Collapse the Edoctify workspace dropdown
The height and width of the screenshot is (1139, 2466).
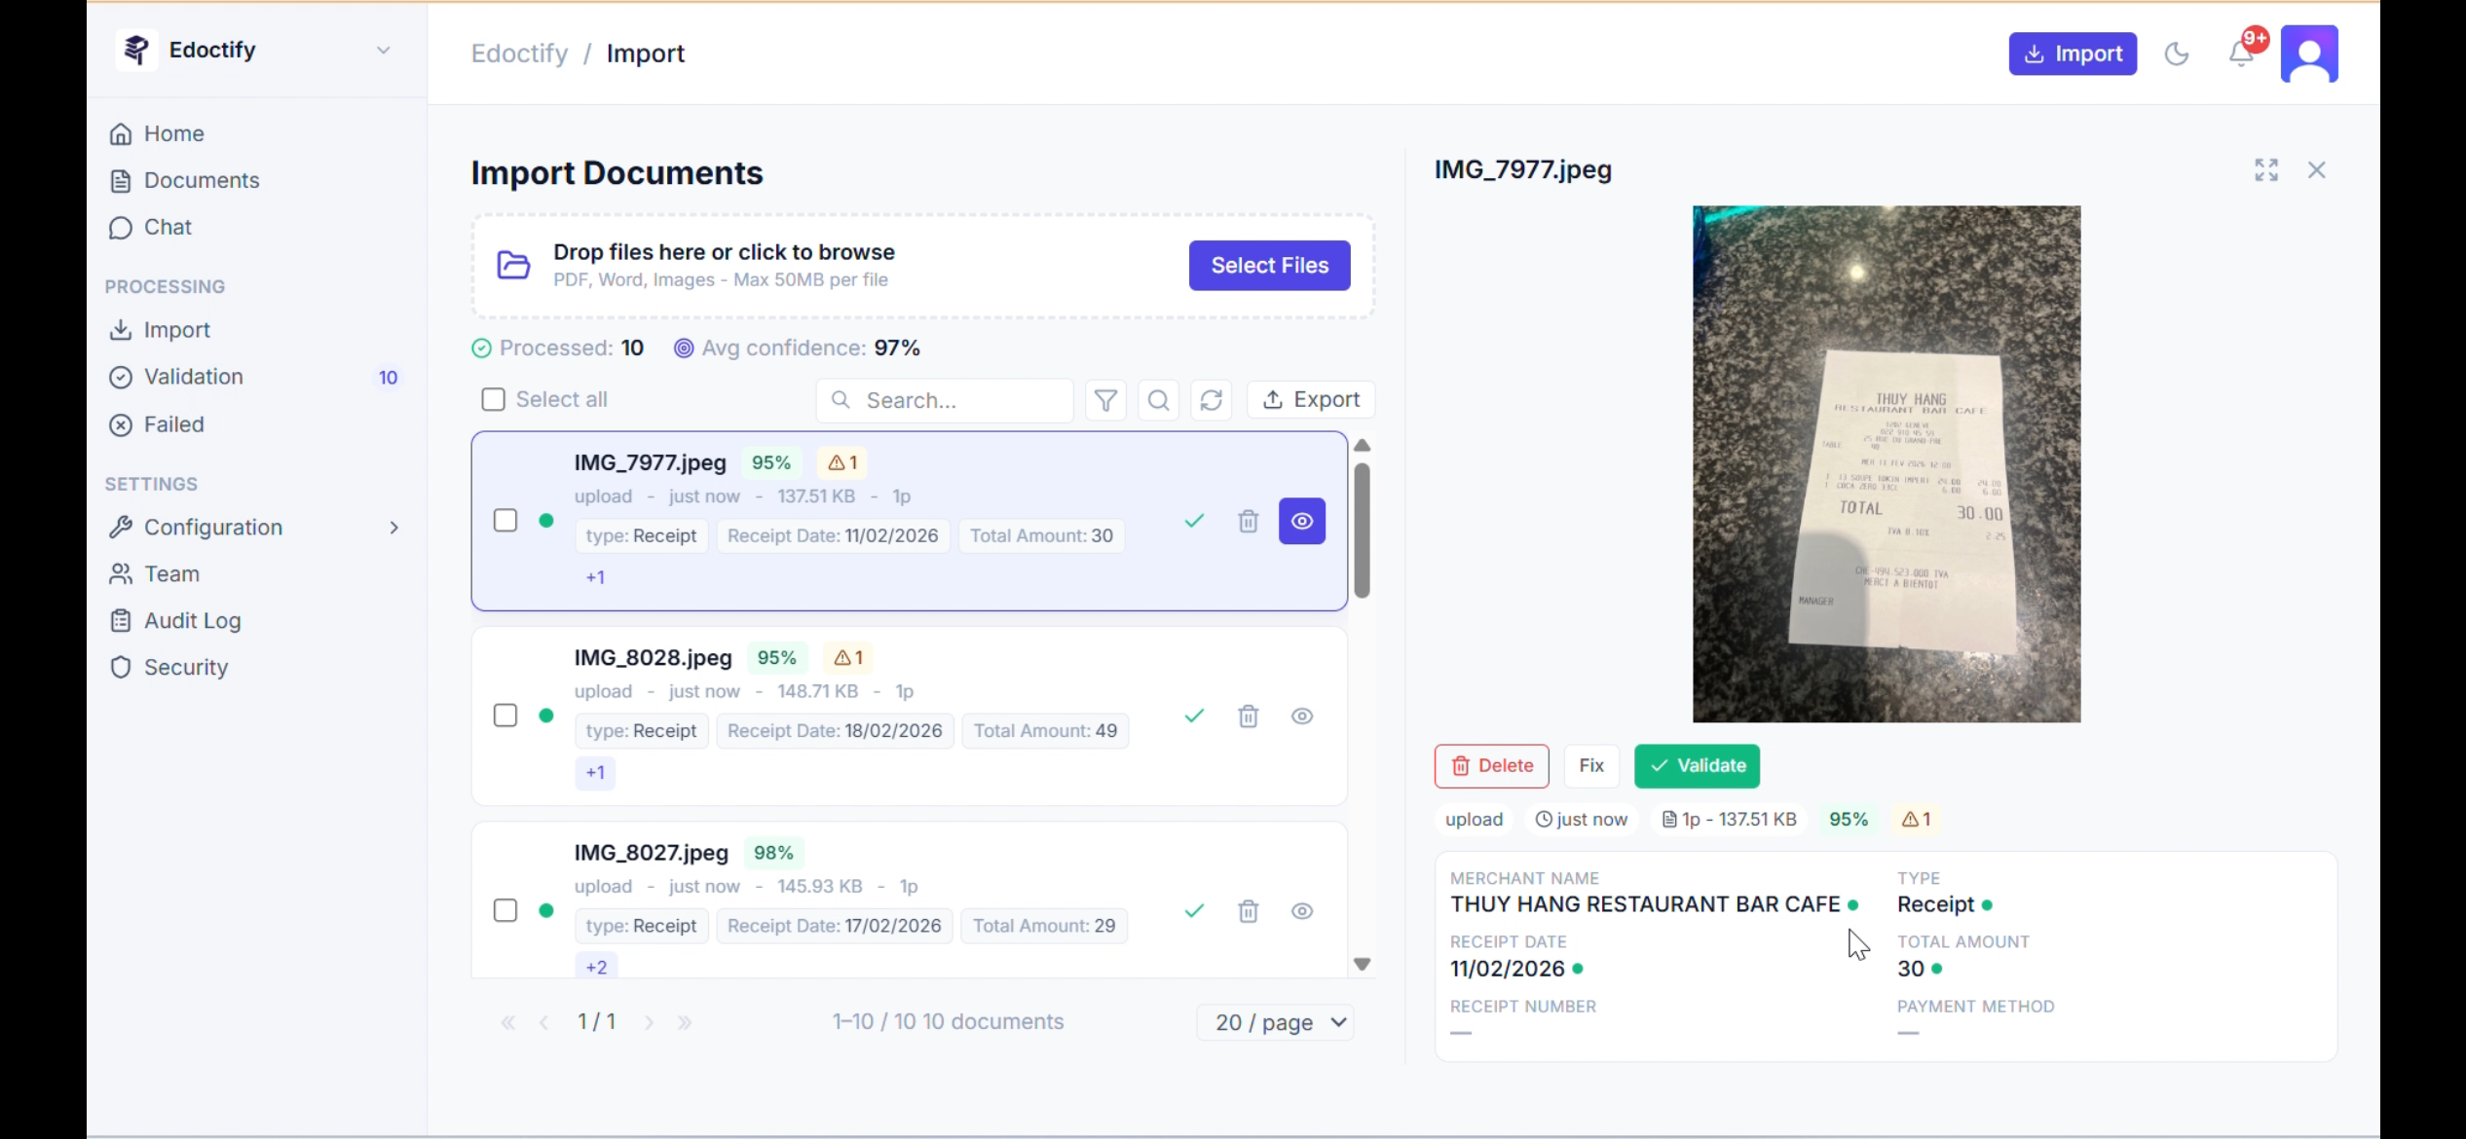click(383, 50)
